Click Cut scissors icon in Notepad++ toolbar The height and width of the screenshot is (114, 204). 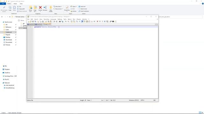46,22
